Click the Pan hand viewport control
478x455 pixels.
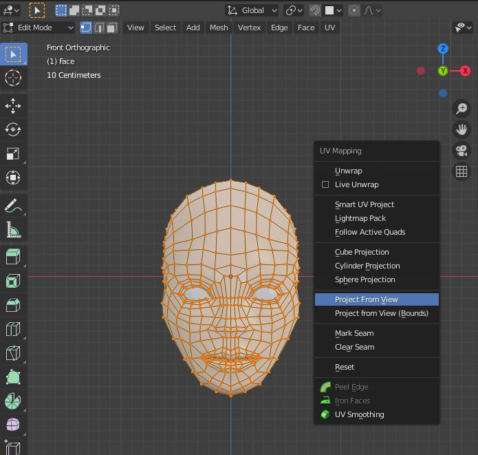pyautogui.click(x=461, y=129)
